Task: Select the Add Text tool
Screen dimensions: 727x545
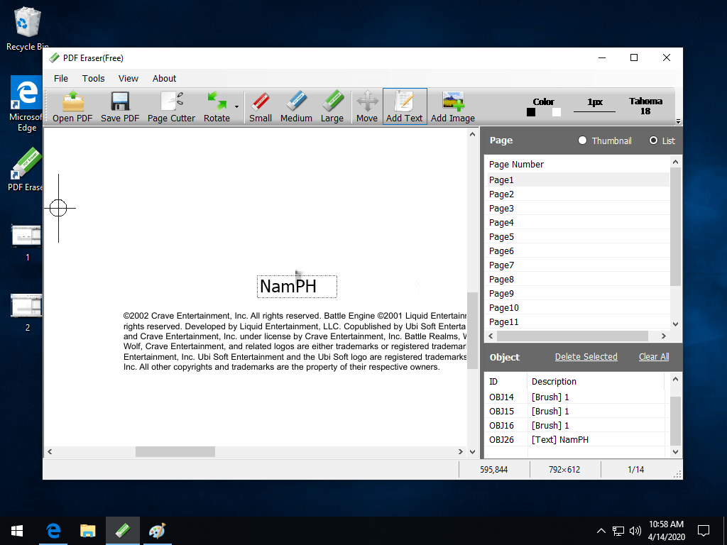Action: pyautogui.click(x=404, y=106)
